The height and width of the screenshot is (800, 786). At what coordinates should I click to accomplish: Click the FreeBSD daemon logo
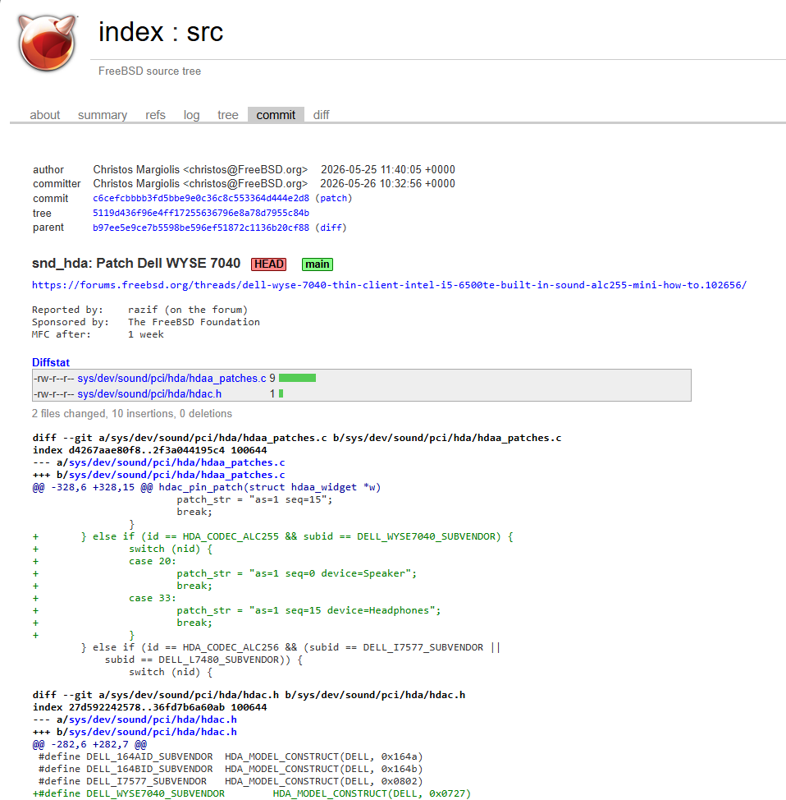48,43
